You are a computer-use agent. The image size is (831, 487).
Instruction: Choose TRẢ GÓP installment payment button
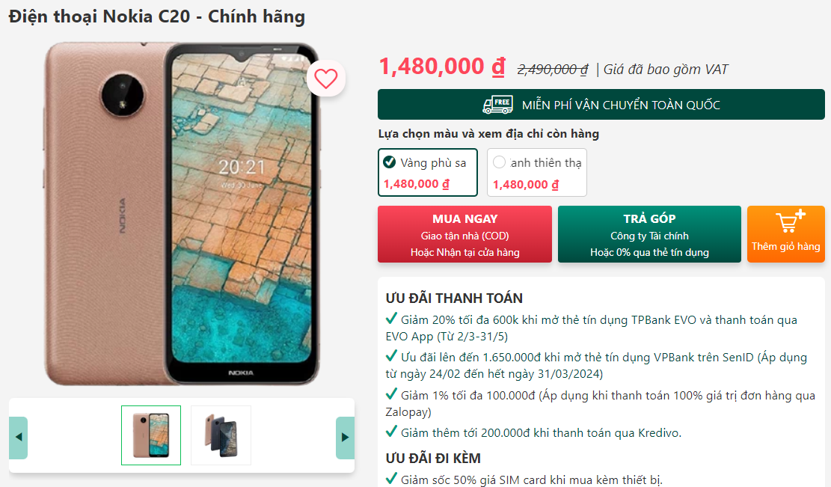(649, 234)
